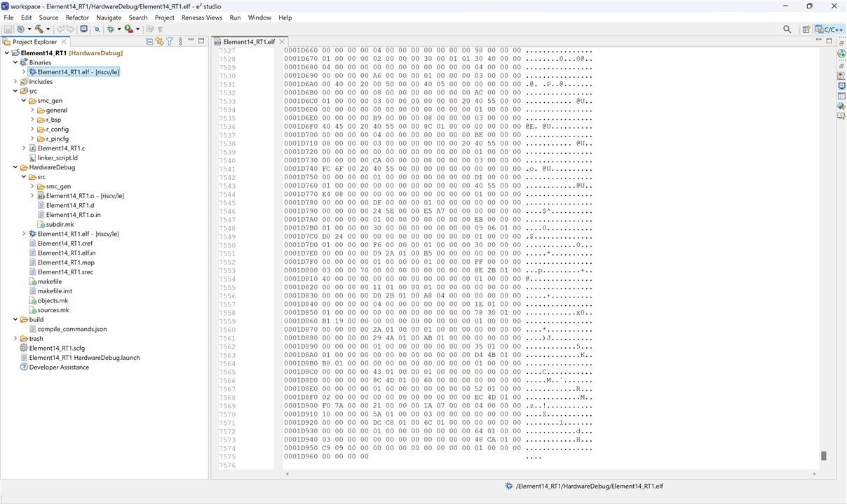
Task: Click the editor horizontal scrollbar
Action: click(550, 474)
